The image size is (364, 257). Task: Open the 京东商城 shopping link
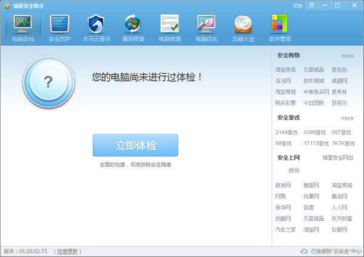(x=314, y=81)
